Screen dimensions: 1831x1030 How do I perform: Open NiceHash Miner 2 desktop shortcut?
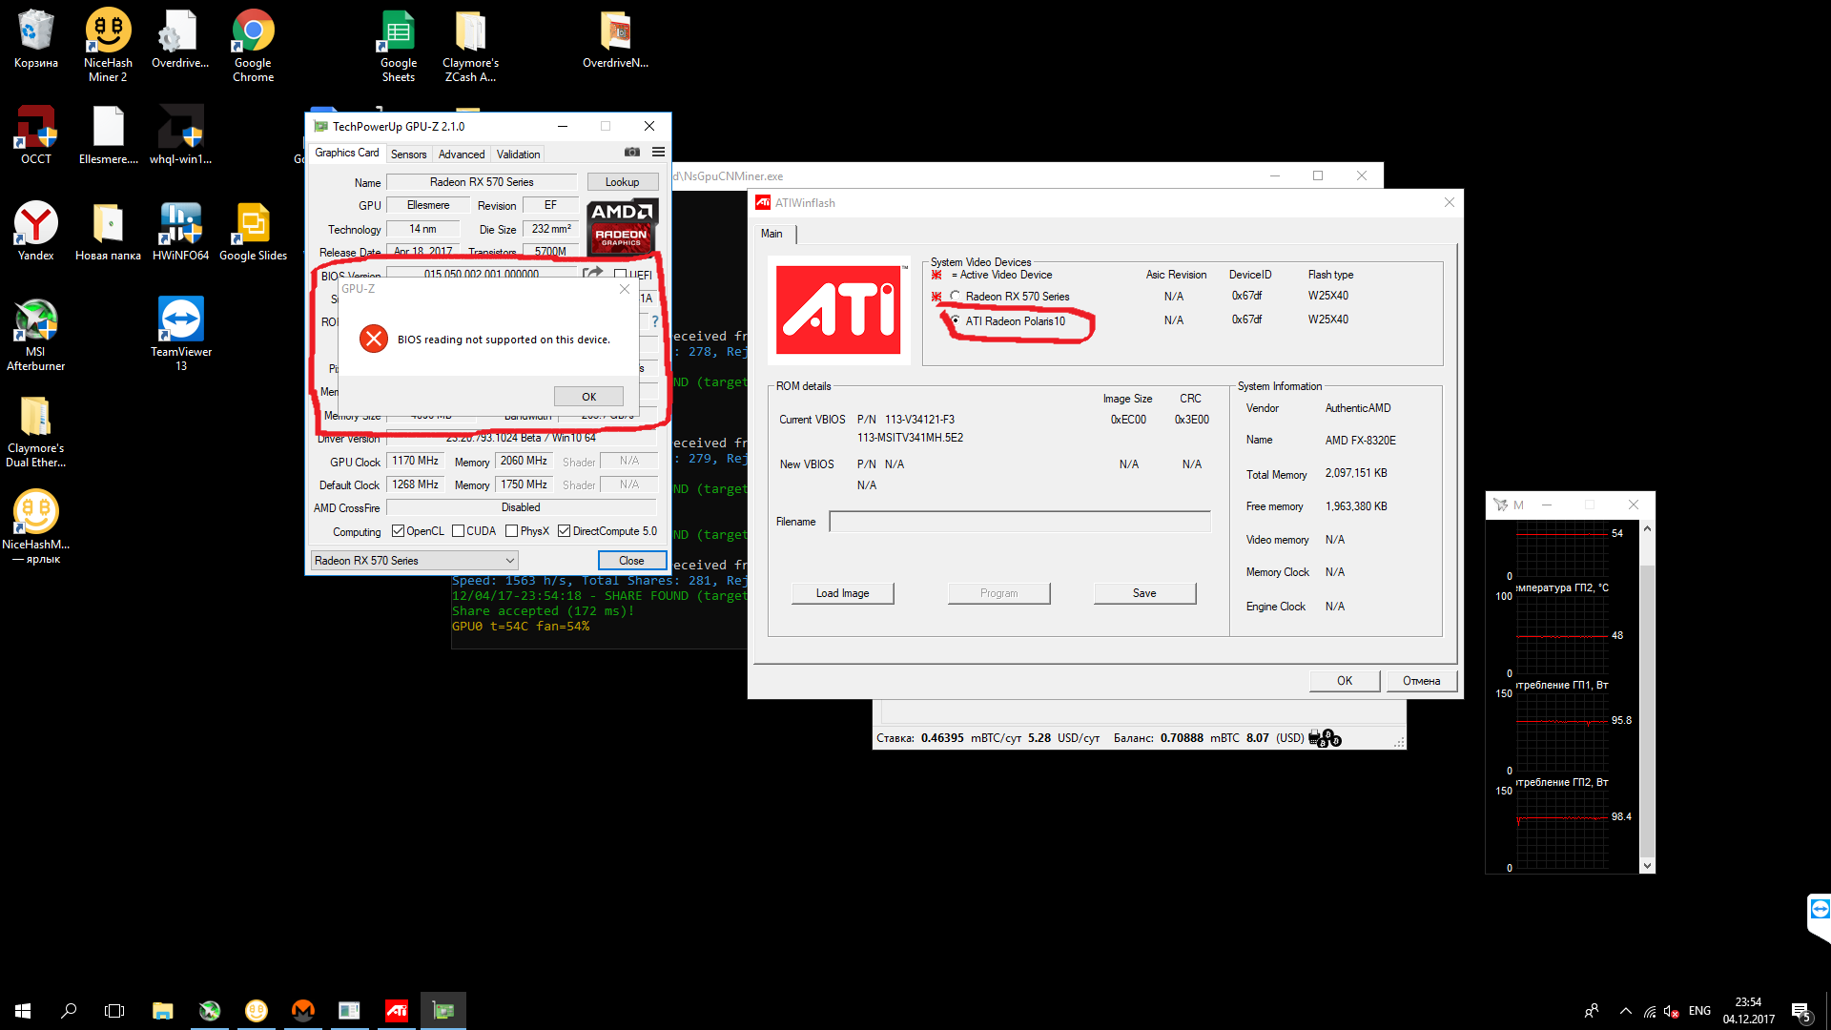click(x=108, y=45)
